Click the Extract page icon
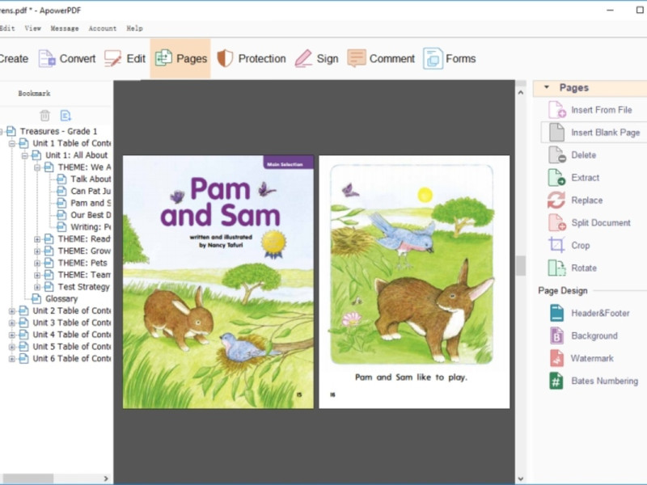The image size is (647, 485). click(556, 178)
